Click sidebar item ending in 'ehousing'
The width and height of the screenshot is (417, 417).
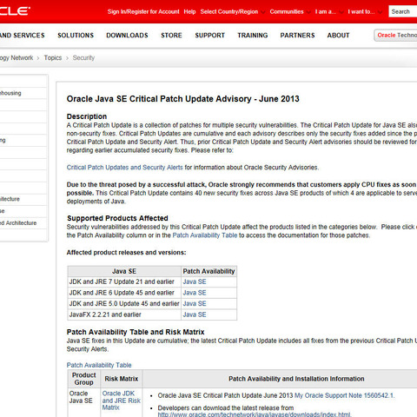10,93
